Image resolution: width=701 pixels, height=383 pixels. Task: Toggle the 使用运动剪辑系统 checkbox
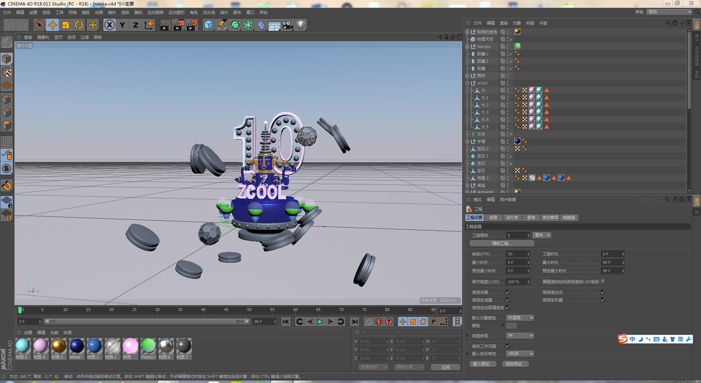pyautogui.click(x=508, y=308)
